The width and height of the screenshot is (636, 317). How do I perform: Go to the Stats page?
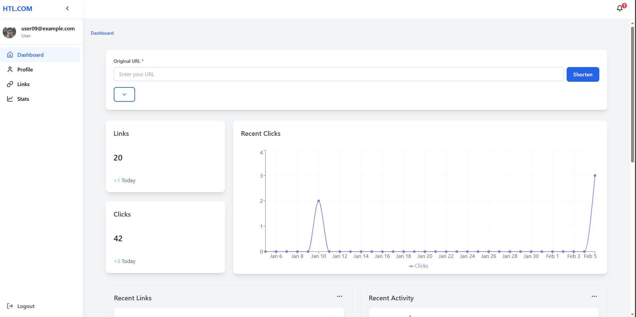(x=23, y=99)
